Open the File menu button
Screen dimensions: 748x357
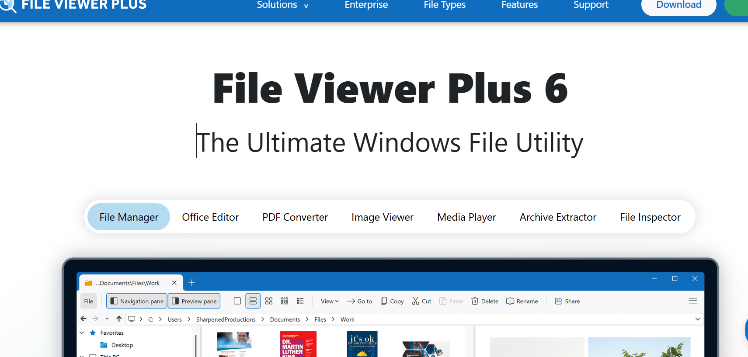click(x=89, y=301)
